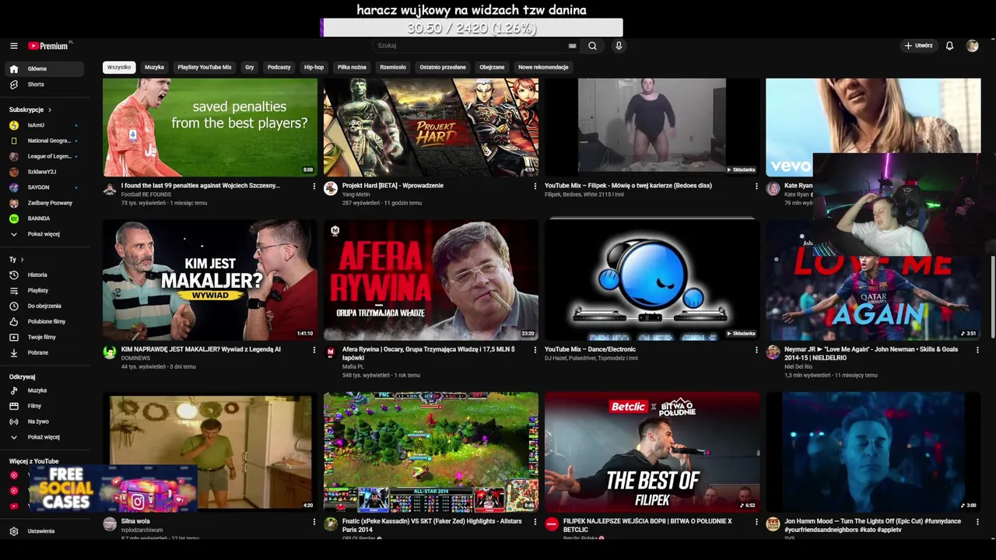Open Na żywo live section
This screenshot has height=560, width=996.
[43, 422]
